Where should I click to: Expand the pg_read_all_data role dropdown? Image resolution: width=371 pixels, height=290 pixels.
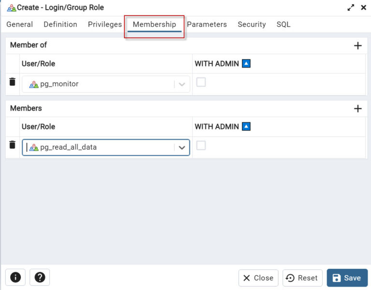pos(182,147)
